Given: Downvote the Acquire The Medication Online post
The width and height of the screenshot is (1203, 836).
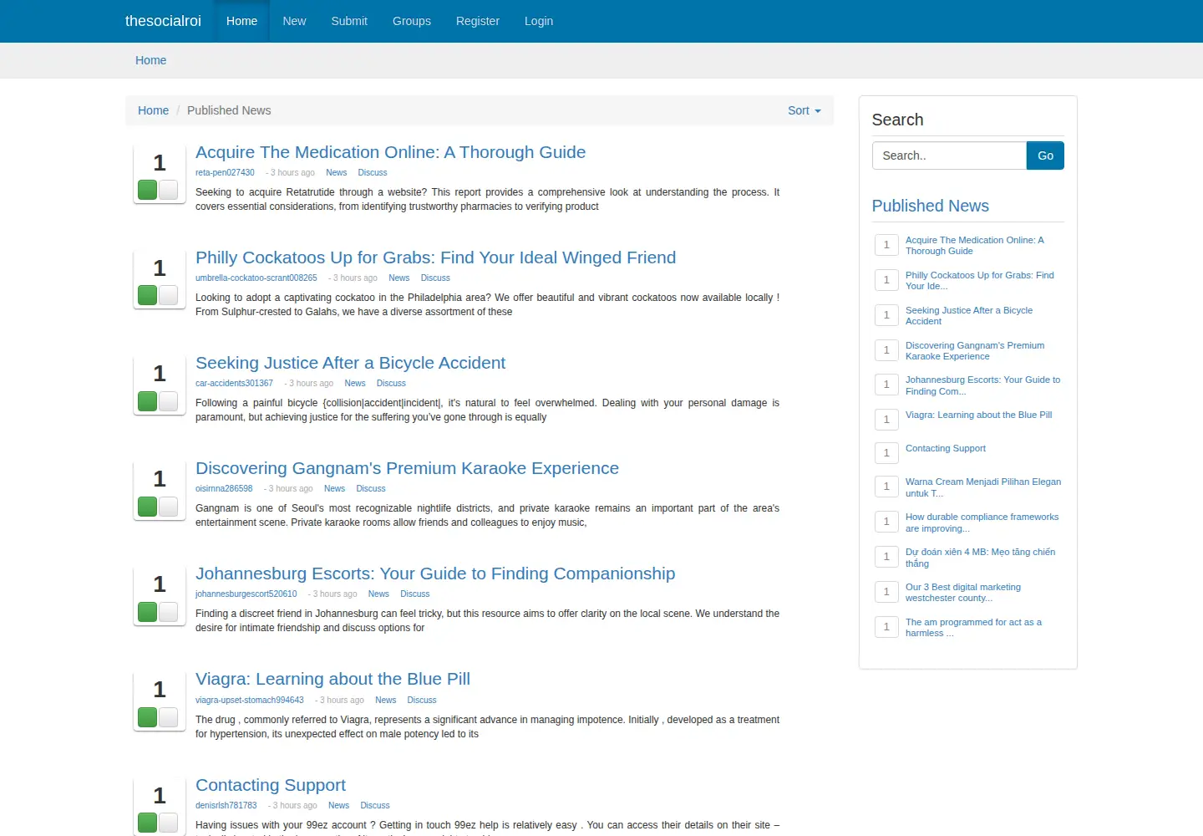Looking at the screenshot, I should pyautogui.click(x=168, y=190).
